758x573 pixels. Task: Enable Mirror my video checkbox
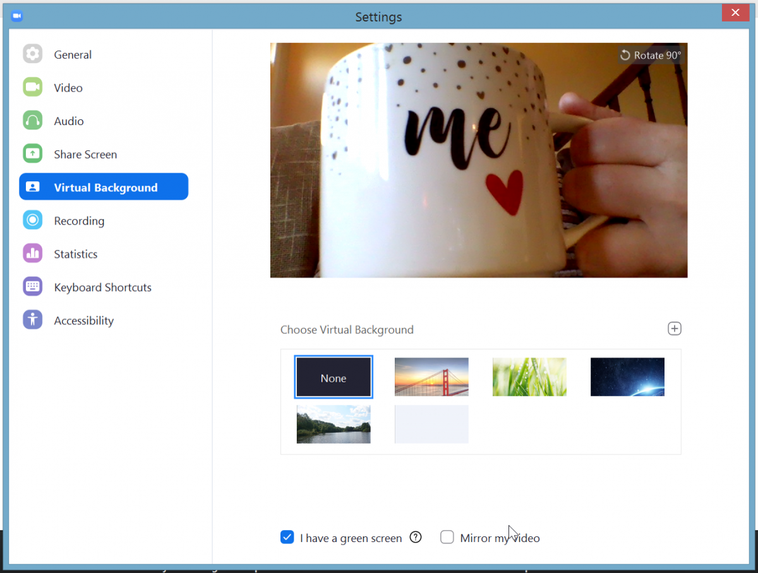click(x=447, y=538)
